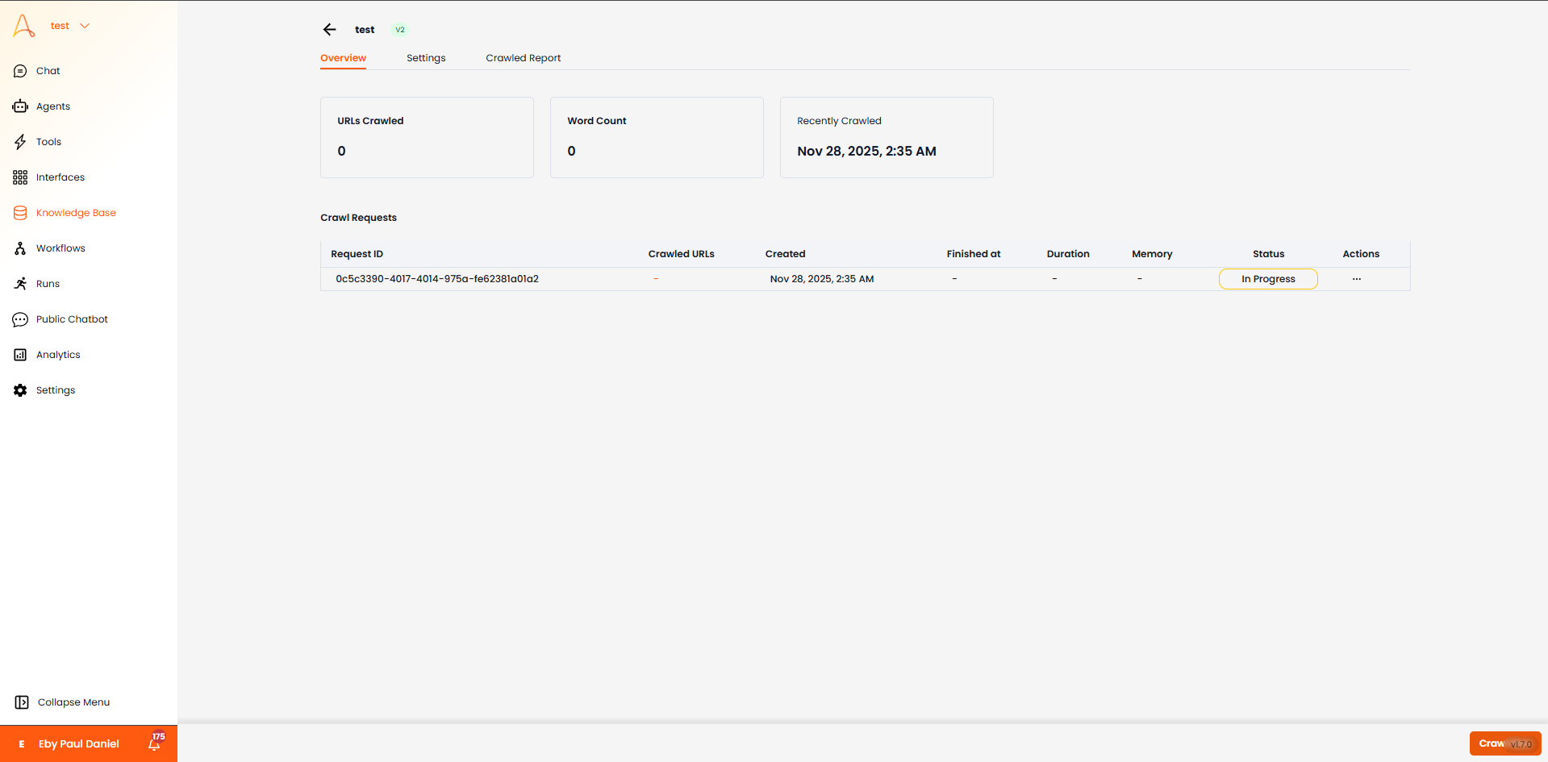Click the Collapse Menu label

pos(73,702)
